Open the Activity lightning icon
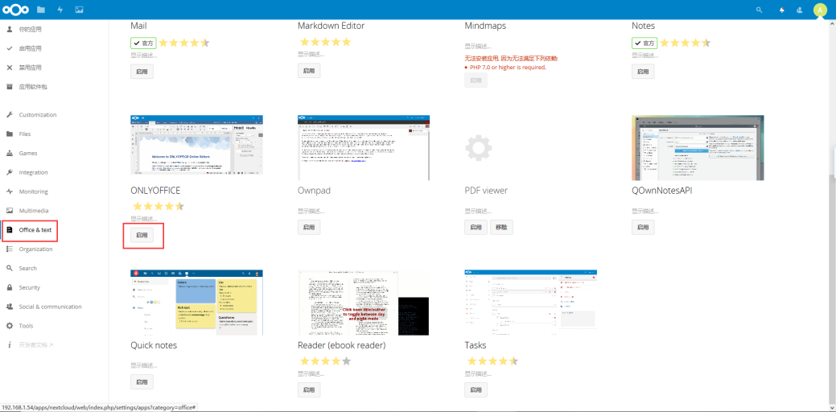The height and width of the screenshot is (412, 836). tap(60, 10)
